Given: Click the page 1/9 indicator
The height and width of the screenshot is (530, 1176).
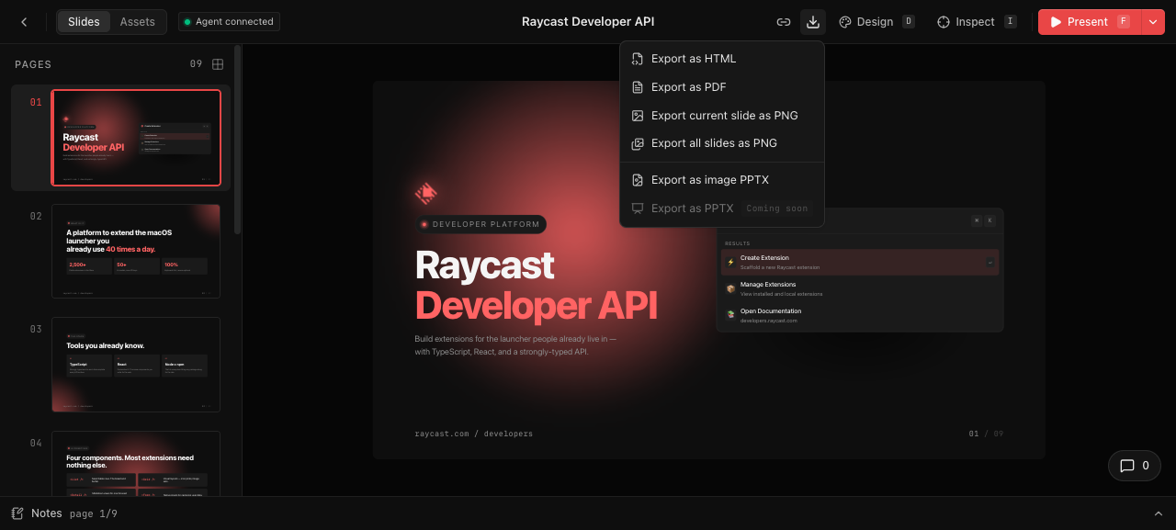Looking at the screenshot, I should tap(94, 513).
